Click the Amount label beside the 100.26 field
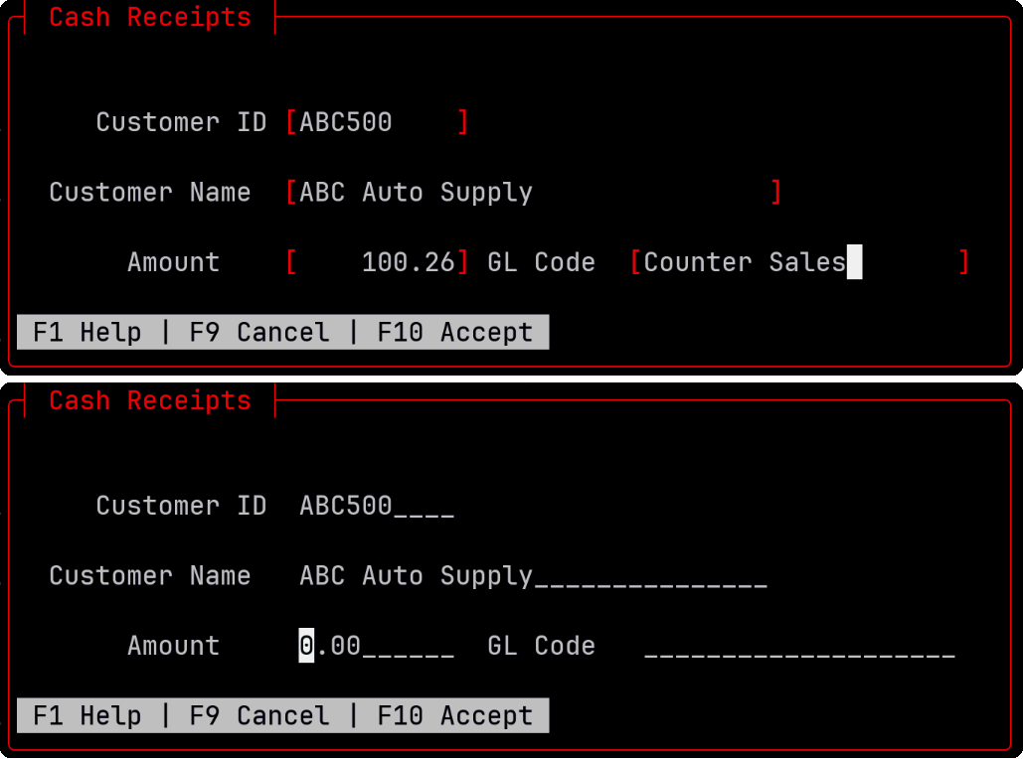 tap(173, 262)
